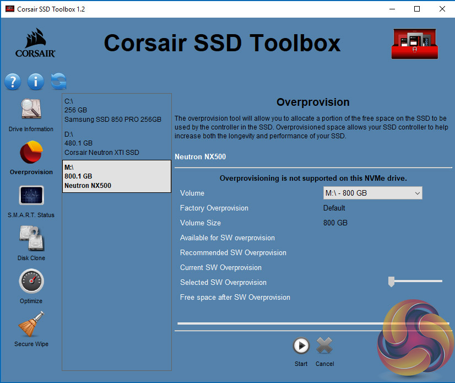Click the Selected SW Overprovision slider handle
Viewport: 455px width, 383px height.
pos(391,282)
